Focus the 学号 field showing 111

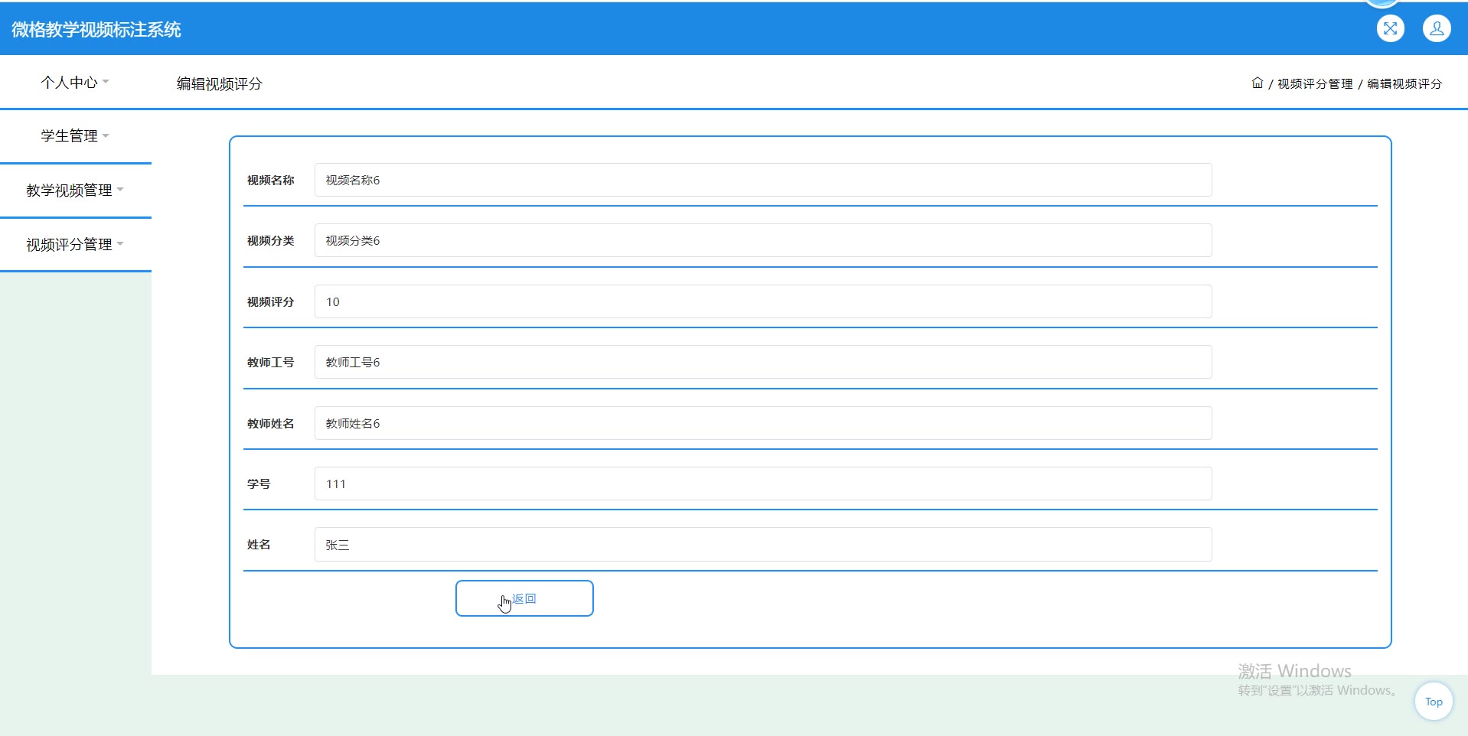(x=763, y=484)
